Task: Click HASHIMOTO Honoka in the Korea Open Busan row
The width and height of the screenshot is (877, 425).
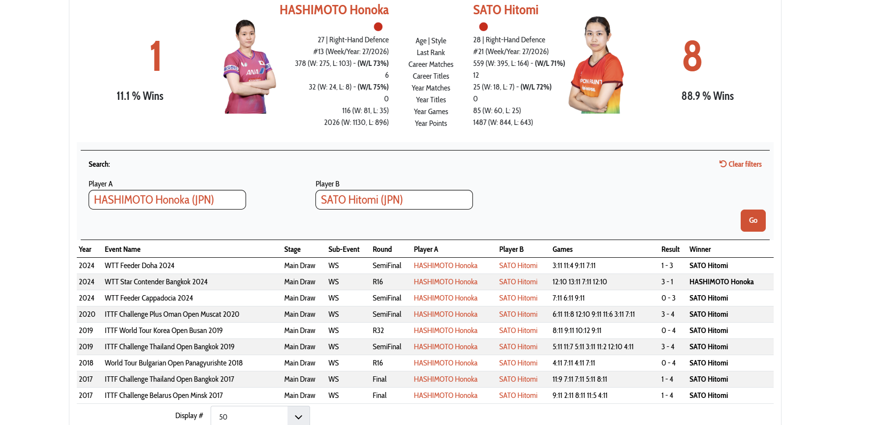Action: pos(445,331)
